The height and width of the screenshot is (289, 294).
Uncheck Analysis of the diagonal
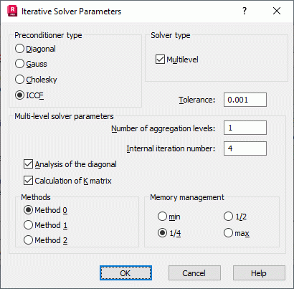pos(70,164)
